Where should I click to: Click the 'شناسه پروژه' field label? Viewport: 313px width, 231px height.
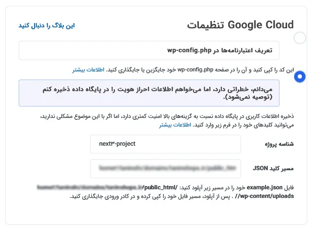[x=279, y=144]
